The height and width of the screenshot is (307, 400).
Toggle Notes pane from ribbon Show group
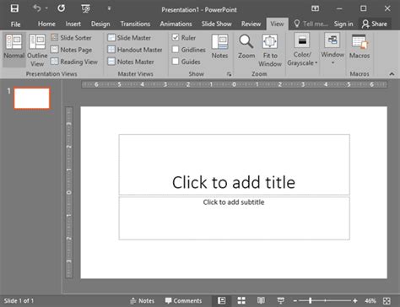[x=219, y=46]
